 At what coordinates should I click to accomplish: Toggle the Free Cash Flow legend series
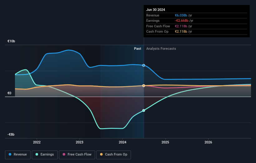[77, 155]
